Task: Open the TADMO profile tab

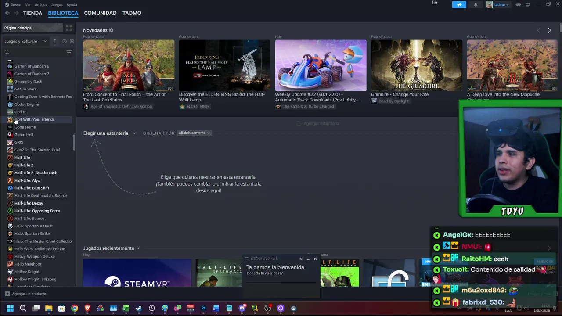Action: coord(132,13)
